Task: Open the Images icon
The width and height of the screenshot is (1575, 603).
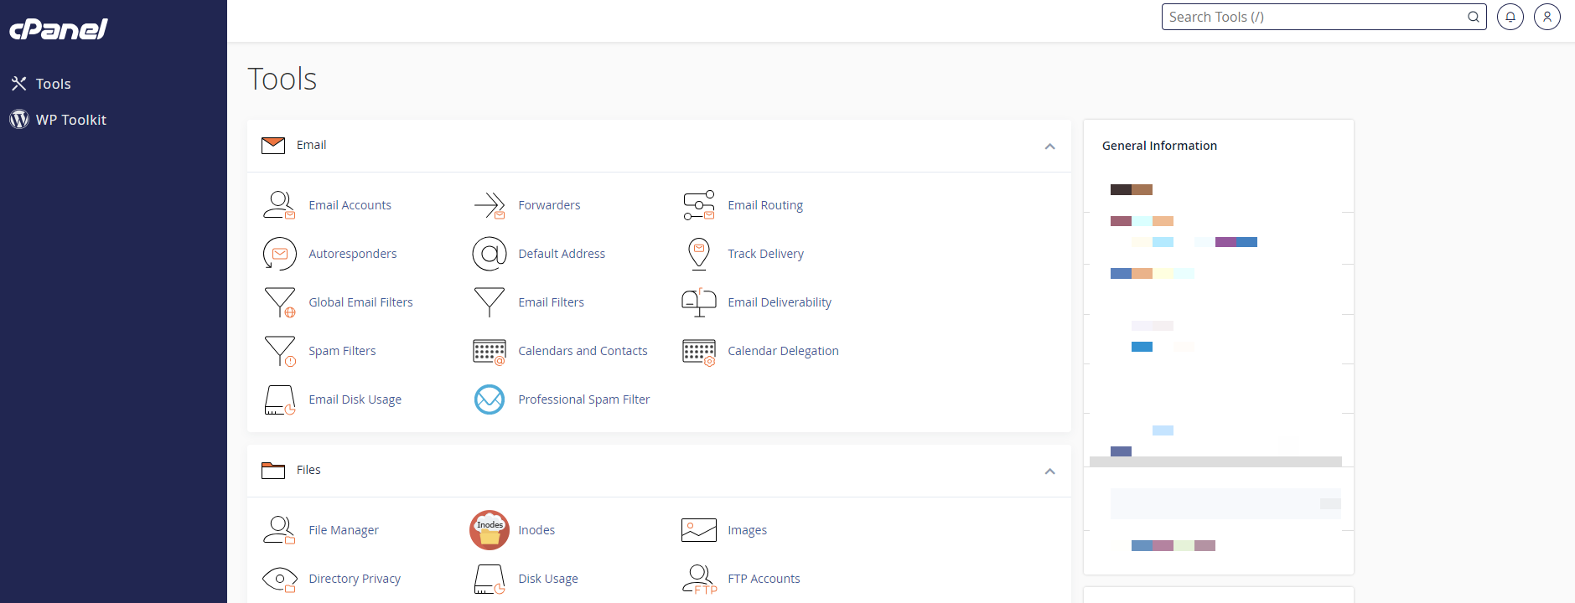Action: click(x=698, y=530)
